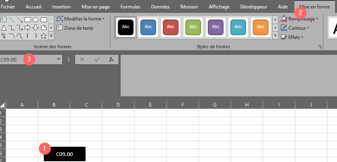This screenshot has width=337, height=162.
Task: Click the insert function fx icon
Action: (x=111, y=59)
